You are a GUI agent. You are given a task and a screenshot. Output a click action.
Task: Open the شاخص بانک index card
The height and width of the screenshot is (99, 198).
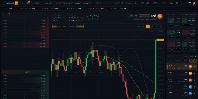tap(174, 46)
